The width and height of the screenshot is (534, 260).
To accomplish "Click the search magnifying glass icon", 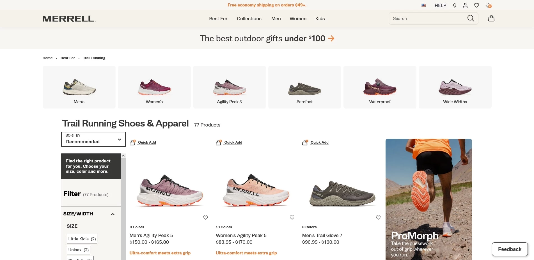I will click(x=471, y=18).
